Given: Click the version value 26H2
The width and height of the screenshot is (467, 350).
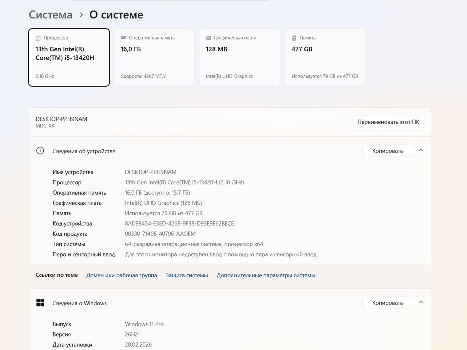Looking at the screenshot, I should pos(131,334).
